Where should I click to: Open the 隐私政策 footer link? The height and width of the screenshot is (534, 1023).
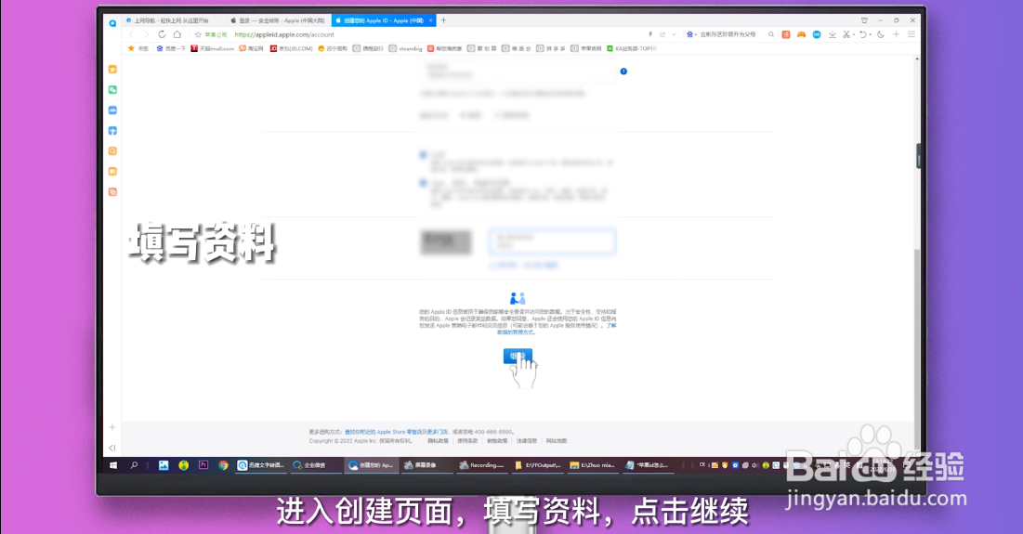[438, 441]
